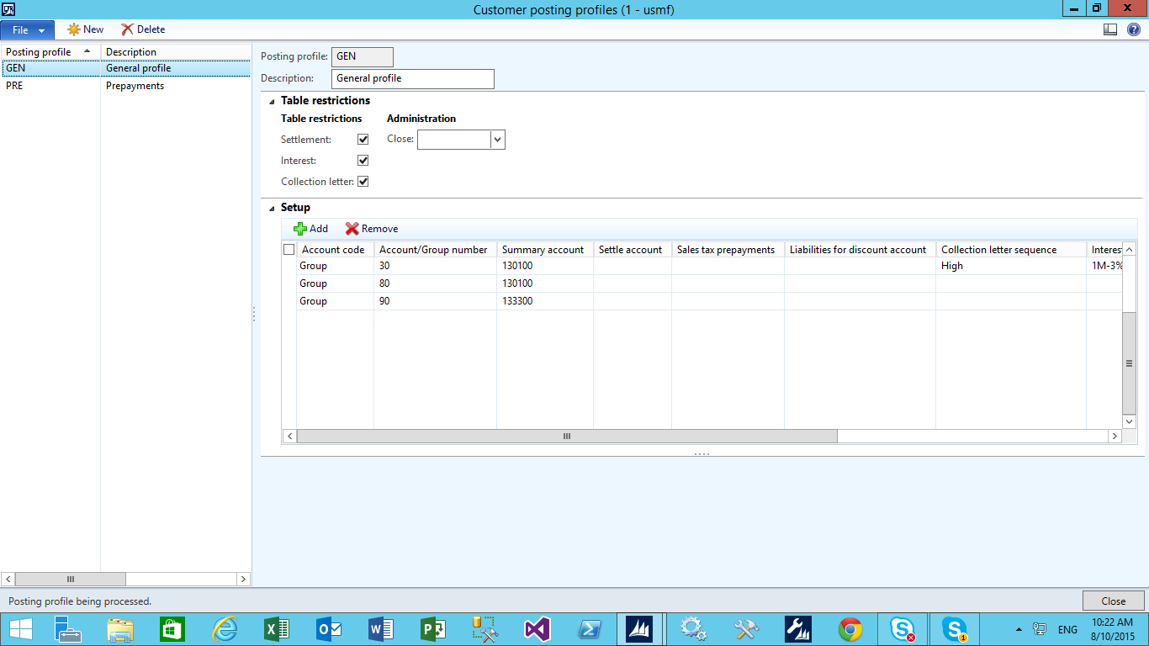Viewport: 1149px width, 646px height.
Task: Click Liabilities for discount account header
Action: (x=860, y=250)
